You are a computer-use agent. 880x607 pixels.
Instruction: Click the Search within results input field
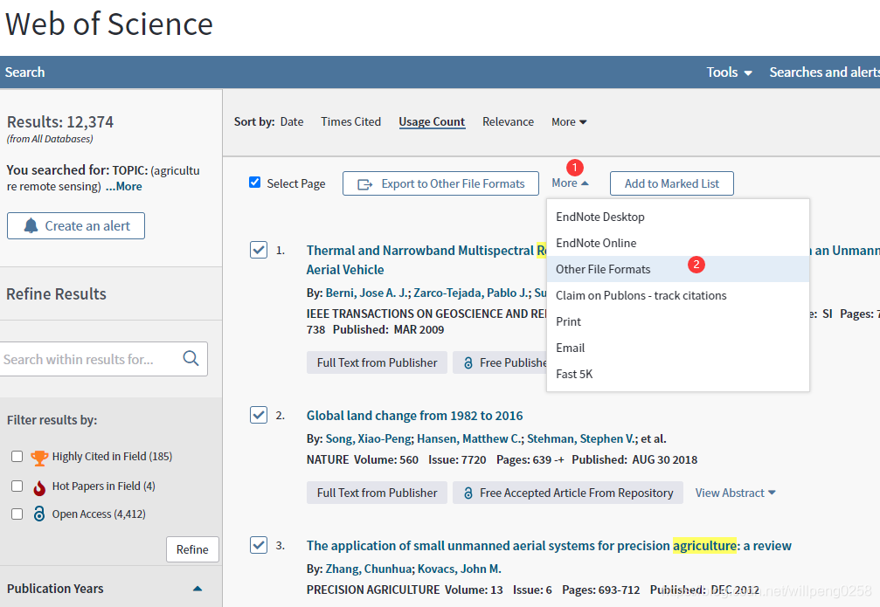[x=90, y=359]
